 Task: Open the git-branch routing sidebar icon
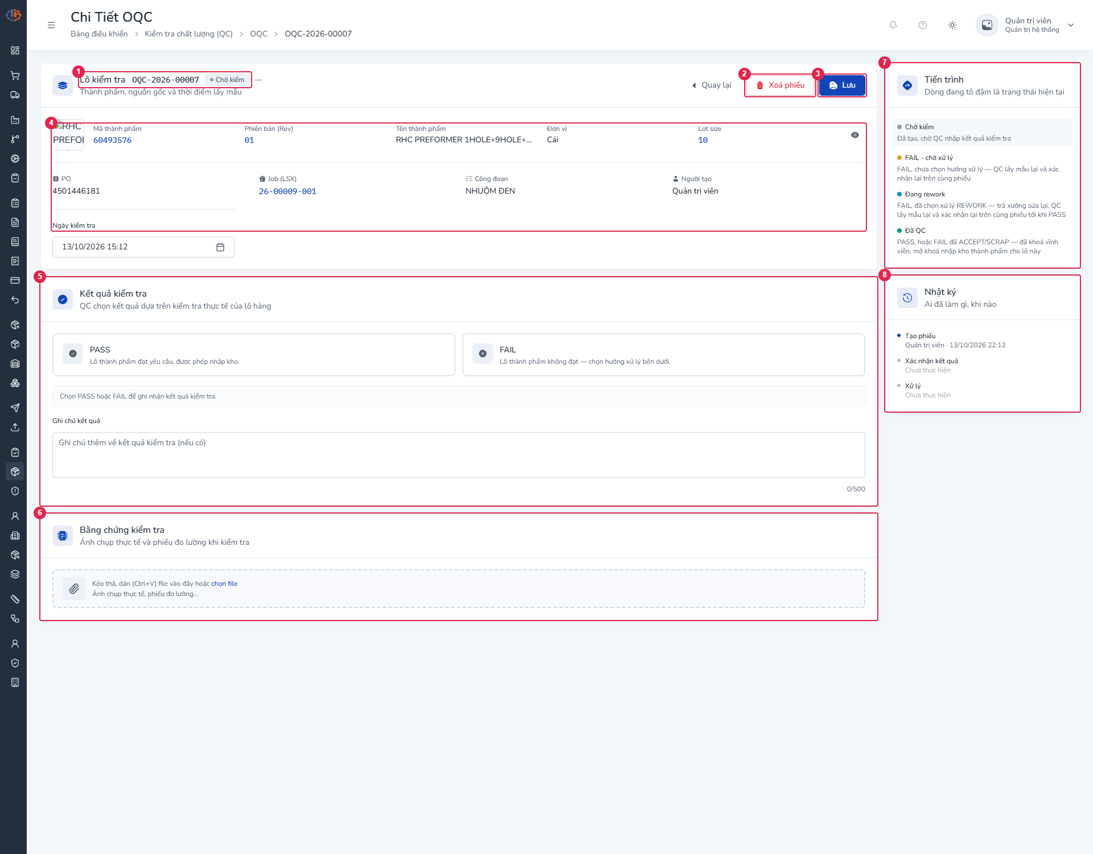point(15,139)
